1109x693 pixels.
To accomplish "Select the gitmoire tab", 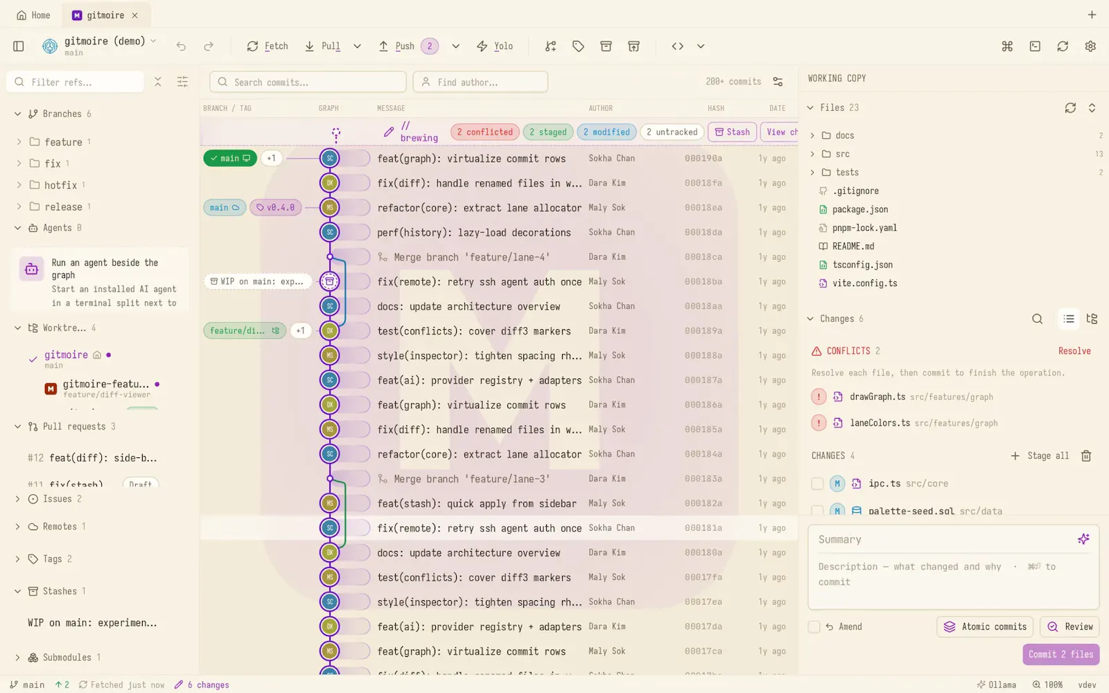I will (105, 15).
